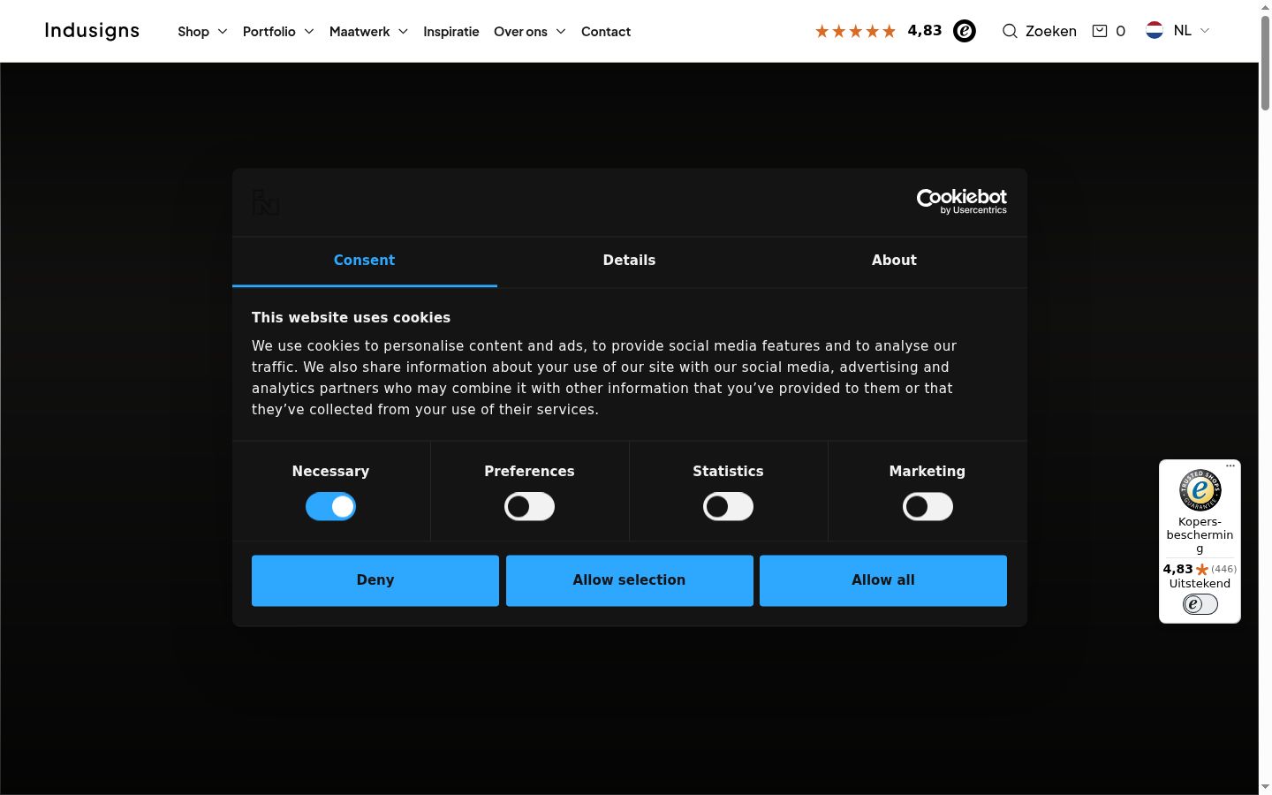The width and height of the screenshot is (1272, 795).
Task: Open the Trusted Shops widget options menu
Action: coord(1230,466)
